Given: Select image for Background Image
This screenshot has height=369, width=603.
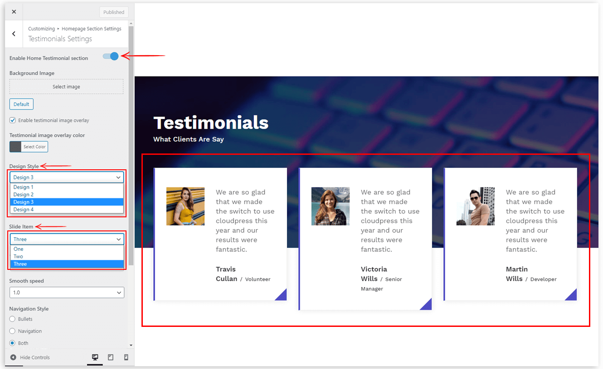Looking at the screenshot, I should click(x=66, y=86).
